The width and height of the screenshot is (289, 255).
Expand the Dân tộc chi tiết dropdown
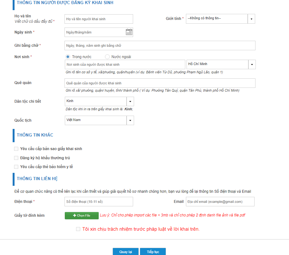(130, 101)
